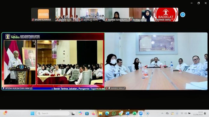The height and width of the screenshot is (117, 209).
Task: Open the clock and date in the taskbar
Action: coord(198,113)
